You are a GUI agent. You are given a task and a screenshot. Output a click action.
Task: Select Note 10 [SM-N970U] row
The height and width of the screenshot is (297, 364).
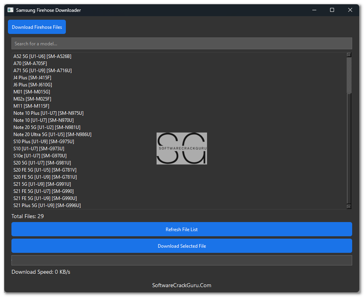[43, 120]
